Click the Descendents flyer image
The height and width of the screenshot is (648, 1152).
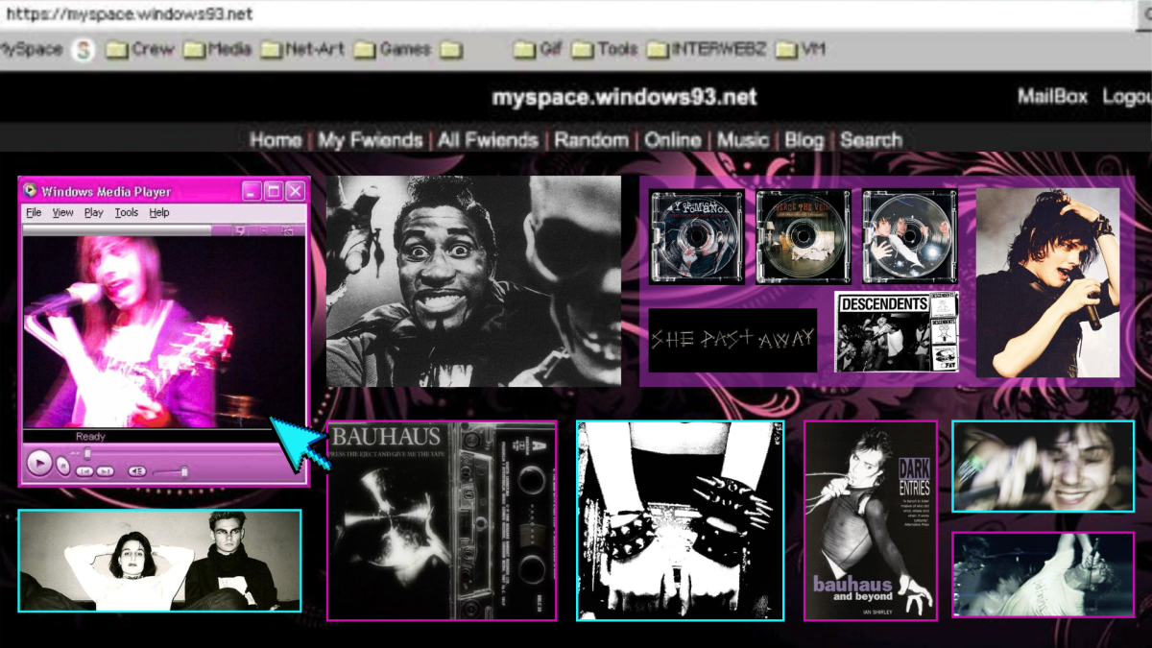896,332
